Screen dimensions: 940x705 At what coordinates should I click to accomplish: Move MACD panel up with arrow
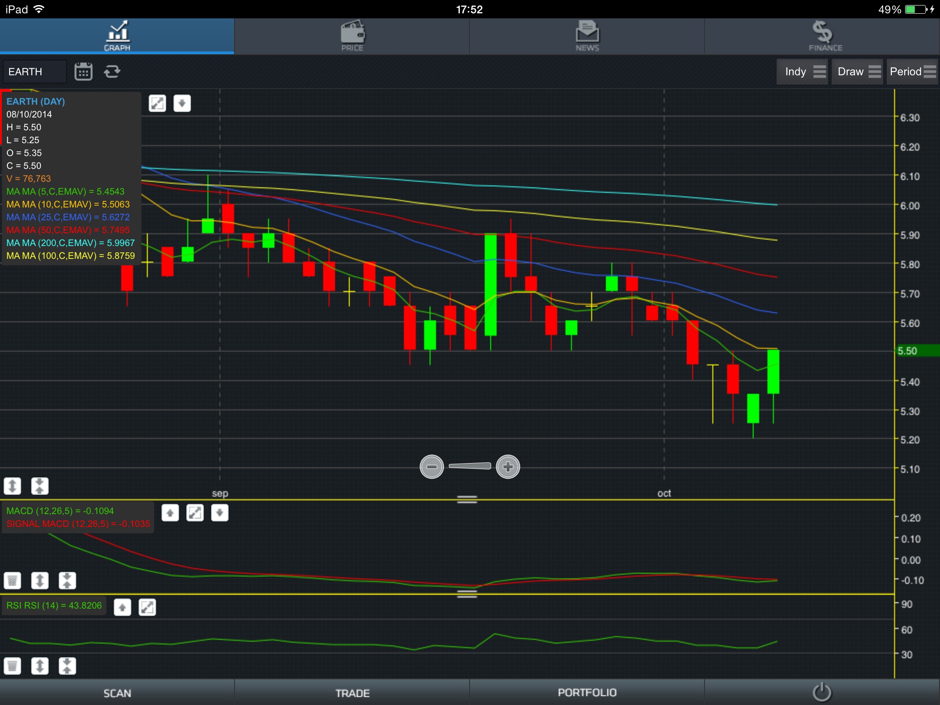click(170, 513)
